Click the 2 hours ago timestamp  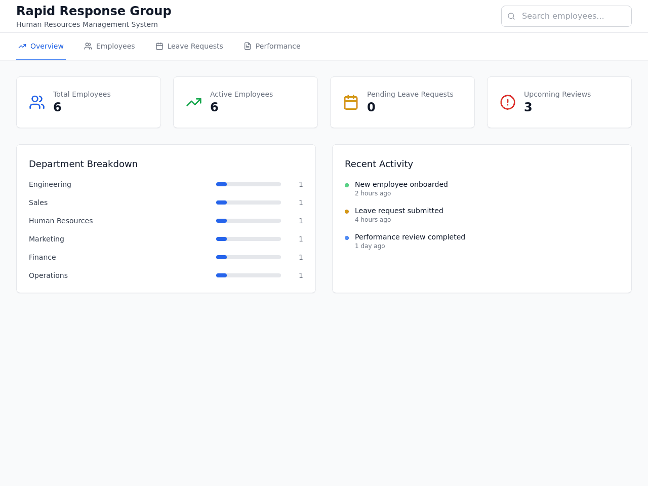(373, 193)
